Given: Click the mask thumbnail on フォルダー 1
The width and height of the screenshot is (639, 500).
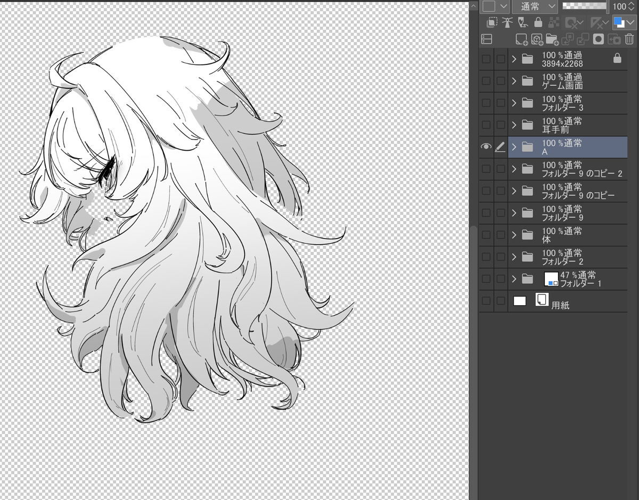Looking at the screenshot, I should (x=551, y=278).
